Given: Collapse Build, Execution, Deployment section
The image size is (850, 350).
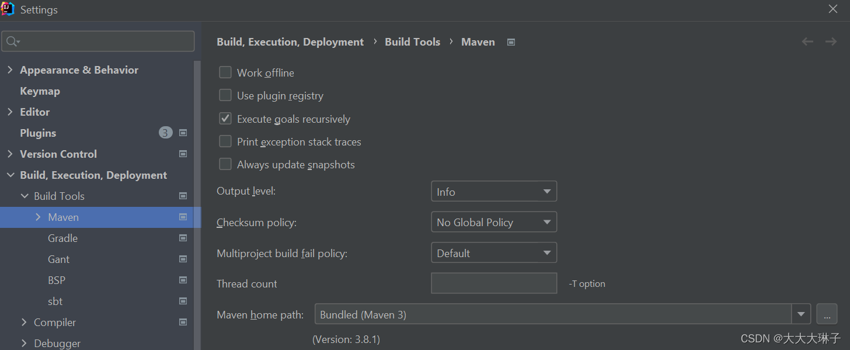Looking at the screenshot, I should [10, 175].
